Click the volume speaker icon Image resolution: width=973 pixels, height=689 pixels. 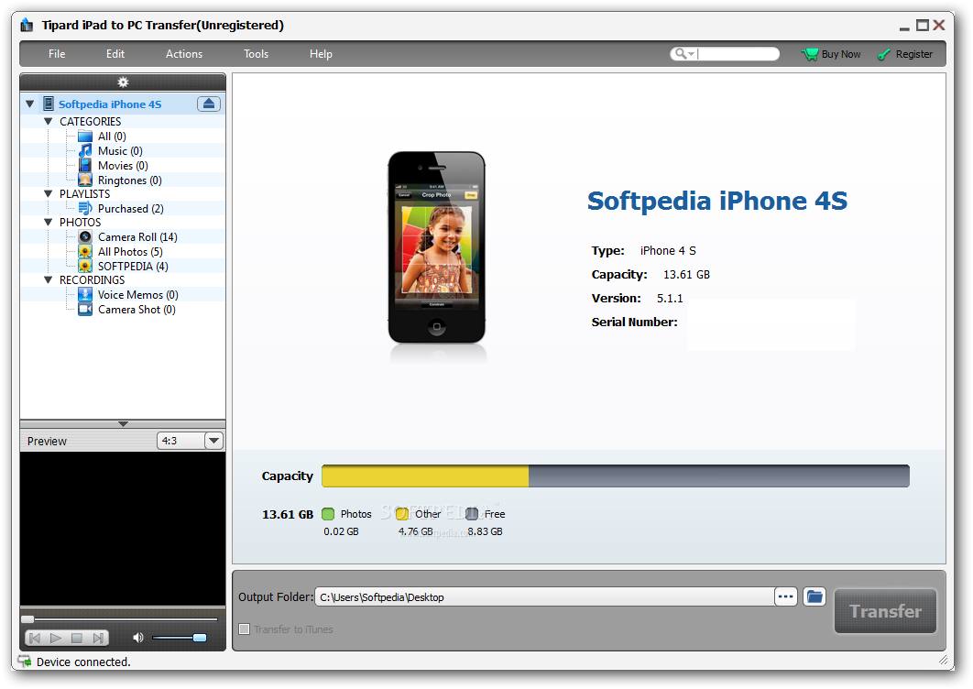point(137,638)
